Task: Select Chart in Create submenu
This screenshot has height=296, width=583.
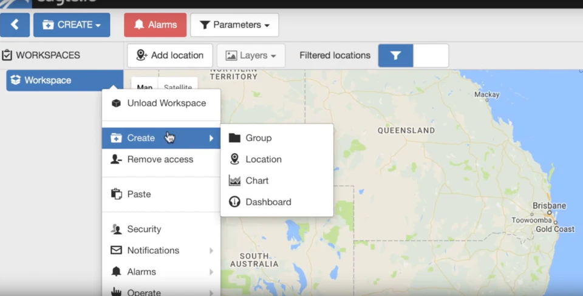Action: point(277,181)
